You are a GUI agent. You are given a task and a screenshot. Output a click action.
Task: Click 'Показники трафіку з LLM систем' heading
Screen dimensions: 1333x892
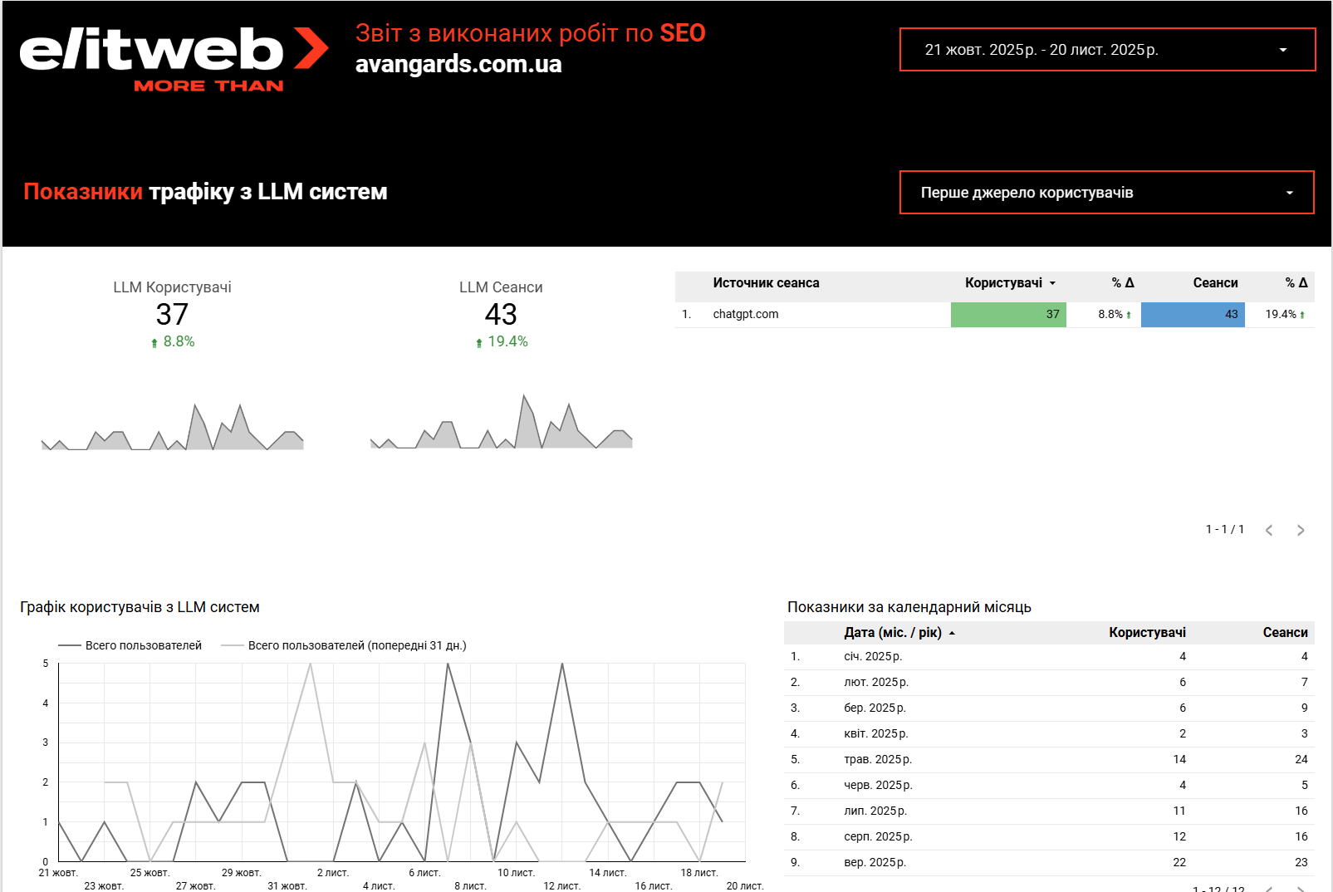205,192
